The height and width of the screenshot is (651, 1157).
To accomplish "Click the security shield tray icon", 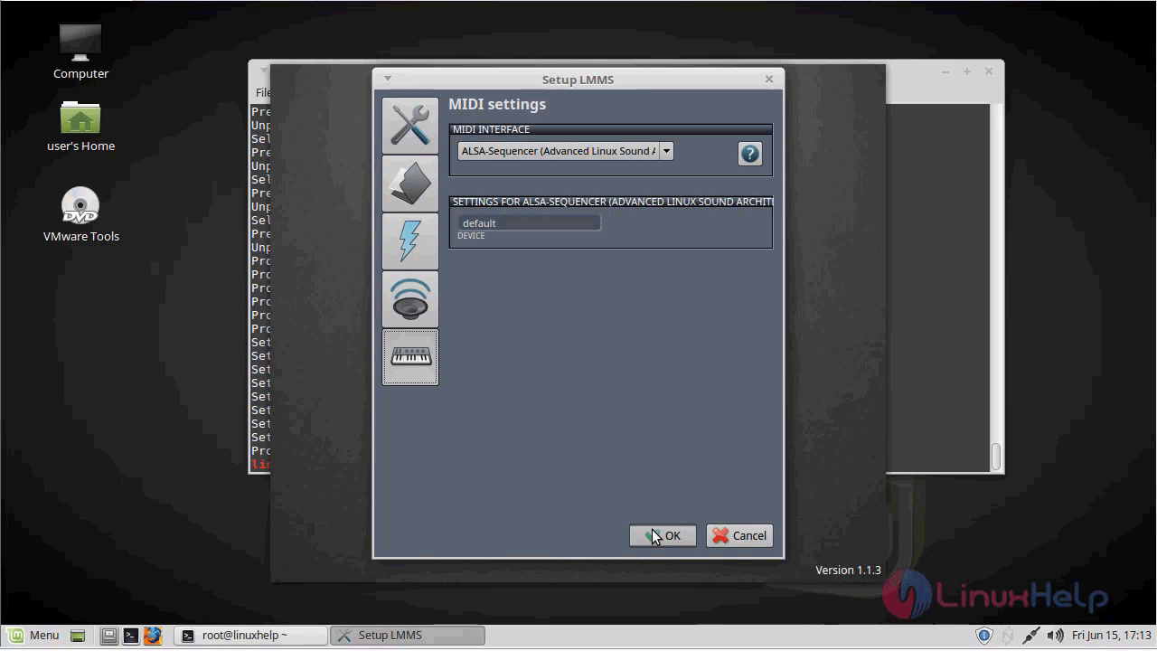I will [x=984, y=636].
